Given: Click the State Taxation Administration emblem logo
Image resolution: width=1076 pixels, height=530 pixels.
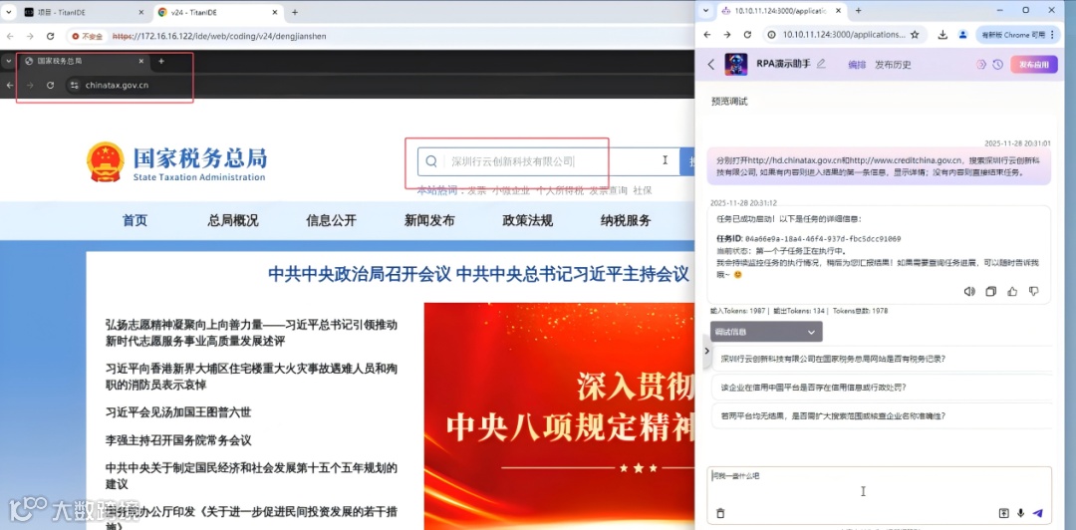Looking at the screenshot, I should (x=105, y=162).
